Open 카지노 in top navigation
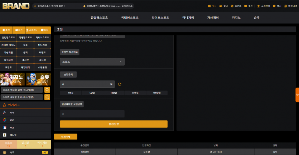299x155 pixels. pyautogui.click(x=236, y=18)
